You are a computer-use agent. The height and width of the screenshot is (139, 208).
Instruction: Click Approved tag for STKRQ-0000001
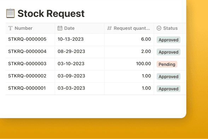pos(168,89)
